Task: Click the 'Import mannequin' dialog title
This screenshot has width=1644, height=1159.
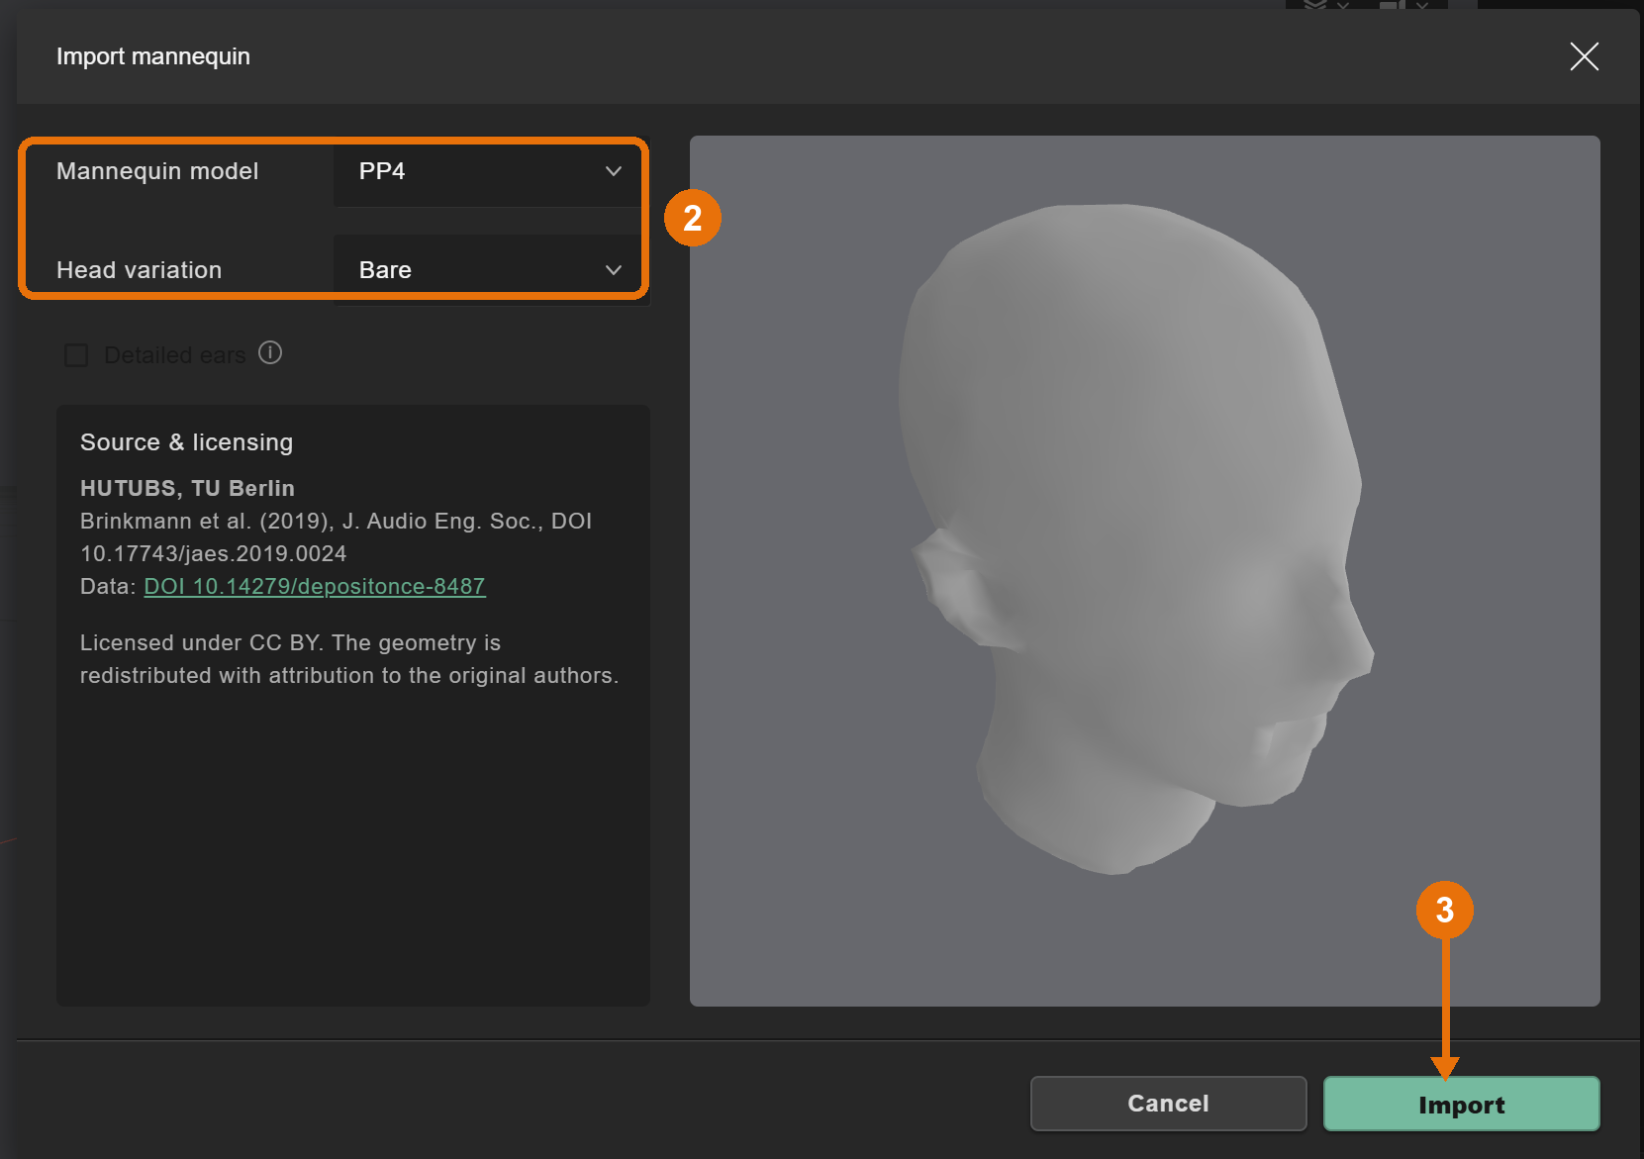Action: click(153, 56)
